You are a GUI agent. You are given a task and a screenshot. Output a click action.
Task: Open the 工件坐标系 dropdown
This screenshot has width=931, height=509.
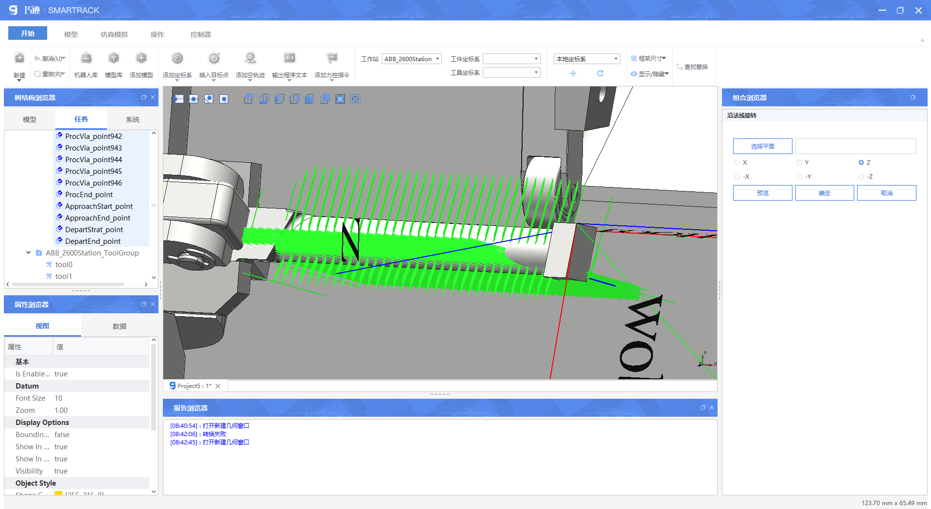pos(511,59)
